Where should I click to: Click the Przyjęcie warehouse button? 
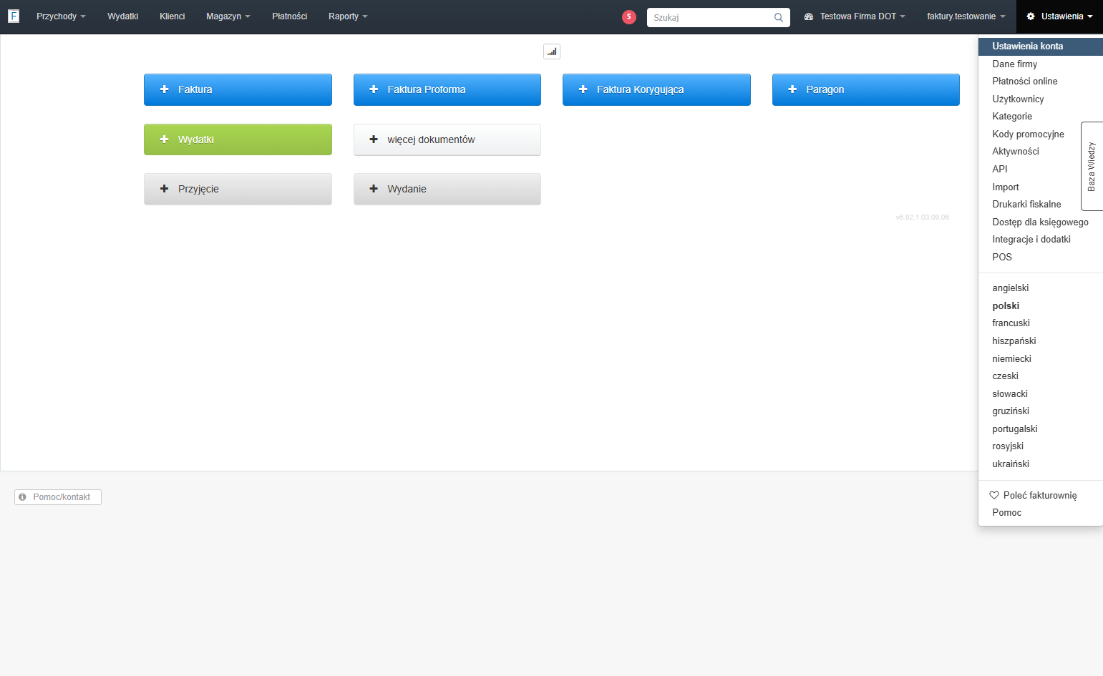pos(238,189)
